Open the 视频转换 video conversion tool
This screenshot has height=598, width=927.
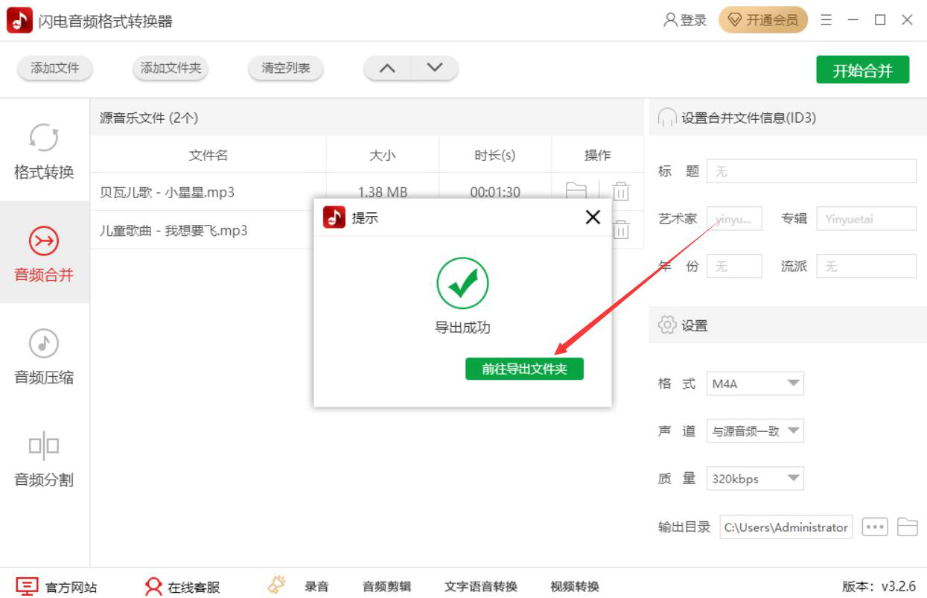click(x=575, y=586)
